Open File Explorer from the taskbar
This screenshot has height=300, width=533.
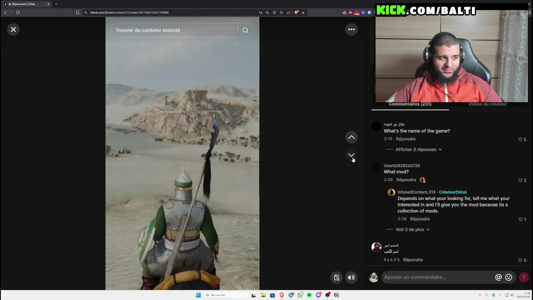(263, 295)
